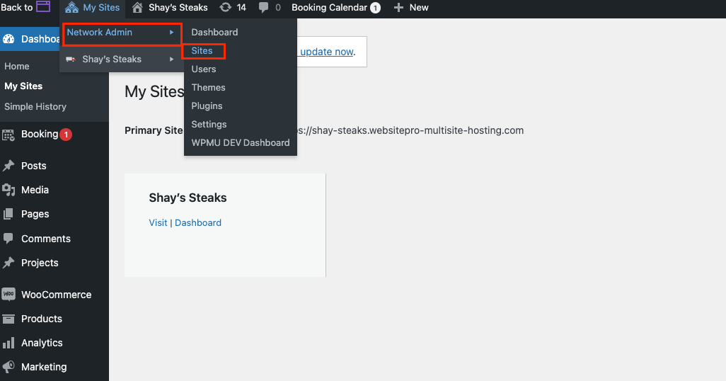This screenshot has width=726, height=381.
Task: Open Themes from the Network Admin submenu
Action: point(208,87)
